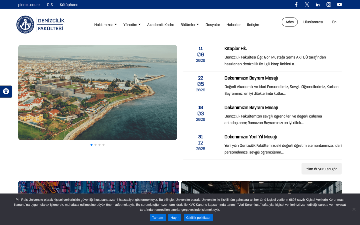Select the fourth carousel dot
The width and height of the screenshot is (360, 225).
[x=103, y=145]
